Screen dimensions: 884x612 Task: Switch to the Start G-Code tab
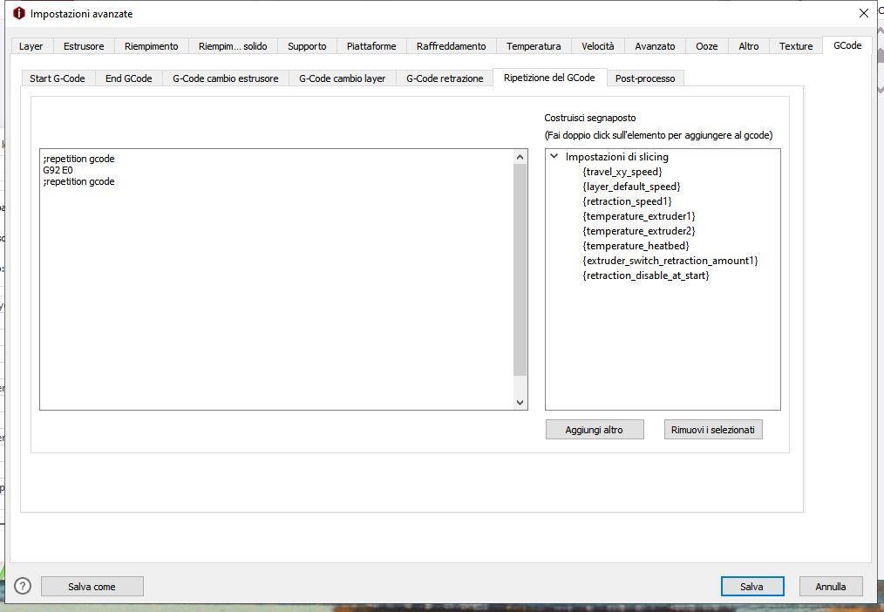coord(58,78)
